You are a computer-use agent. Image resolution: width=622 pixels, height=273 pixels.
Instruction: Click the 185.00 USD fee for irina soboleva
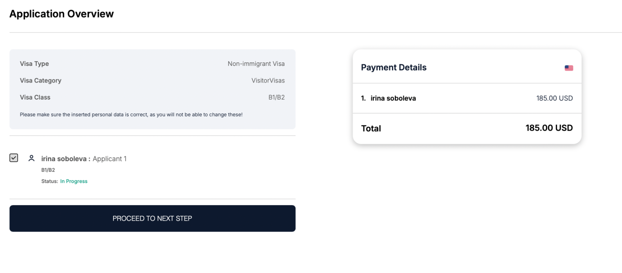[554, 98]
